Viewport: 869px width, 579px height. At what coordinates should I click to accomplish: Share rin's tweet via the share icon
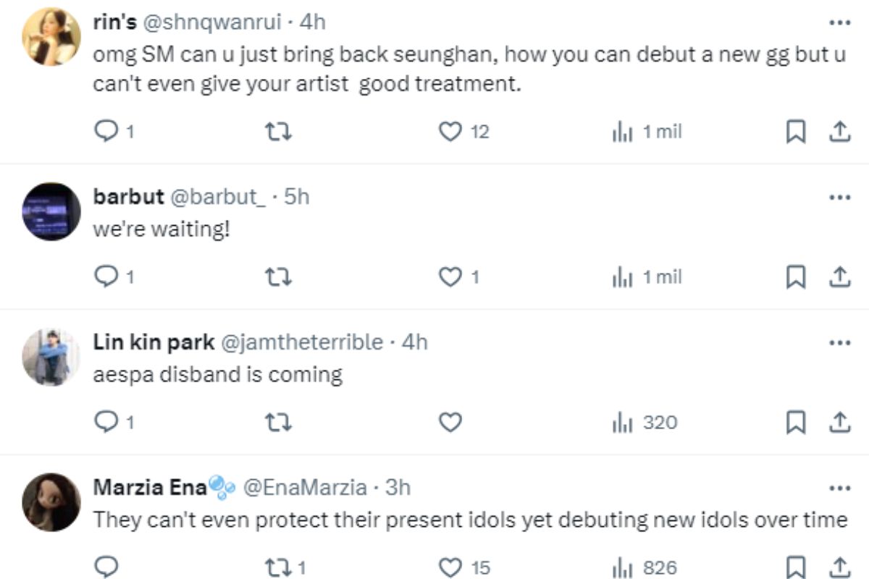(839, 131)
